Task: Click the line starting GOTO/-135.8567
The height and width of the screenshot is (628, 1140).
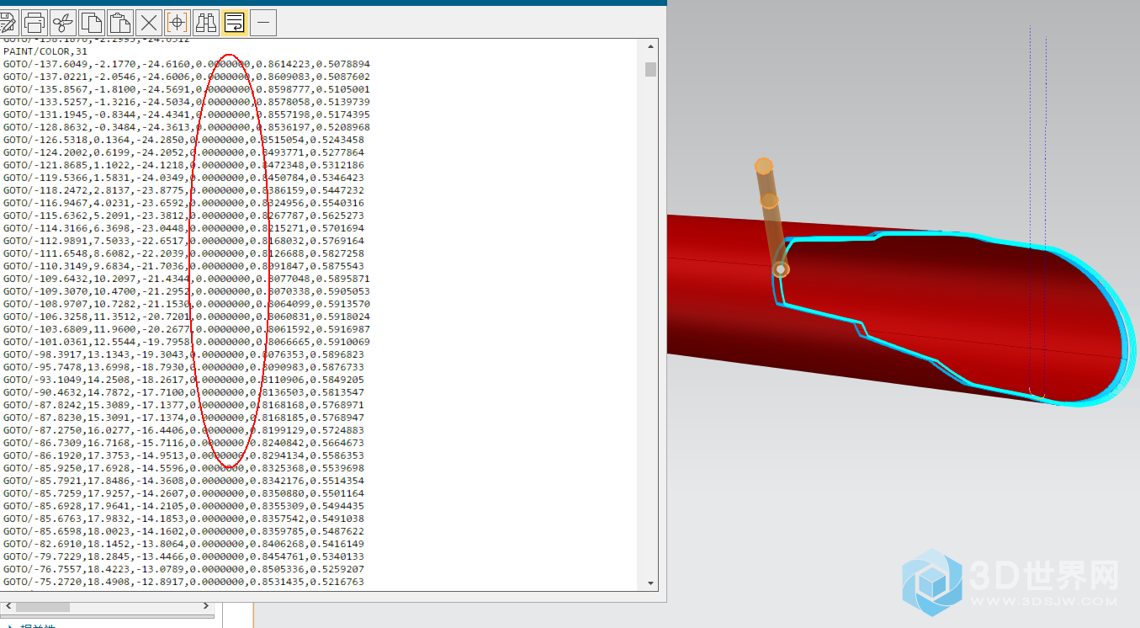Action: click(x=187, y=89)
